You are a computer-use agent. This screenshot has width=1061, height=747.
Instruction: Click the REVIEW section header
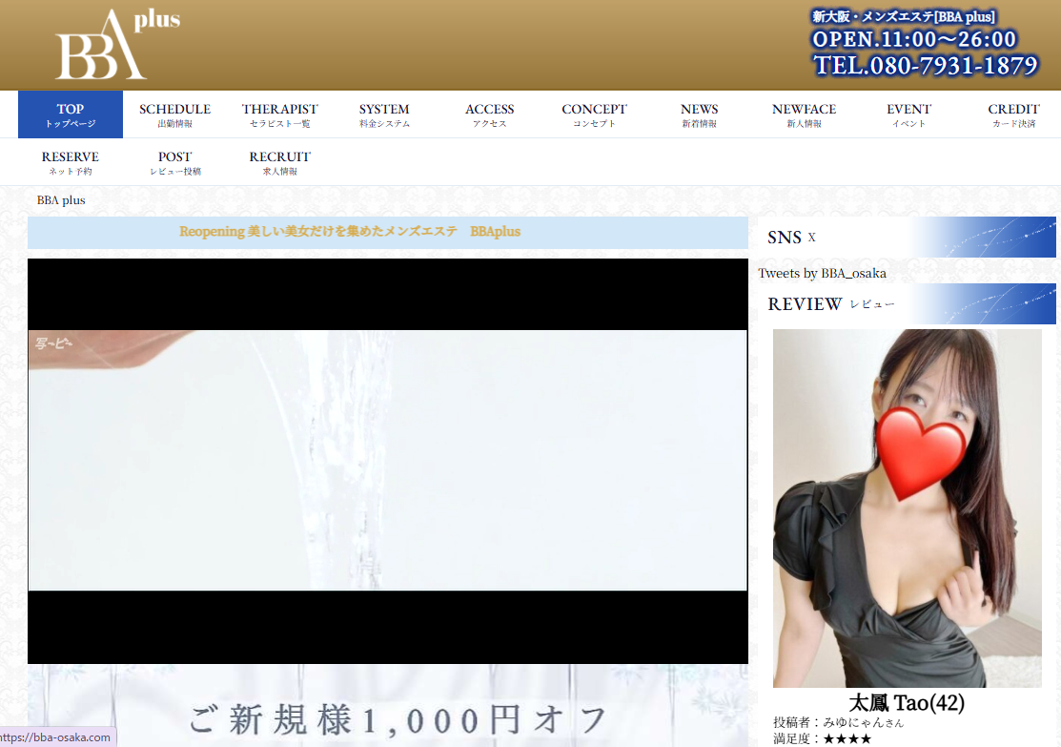(907, 303)
